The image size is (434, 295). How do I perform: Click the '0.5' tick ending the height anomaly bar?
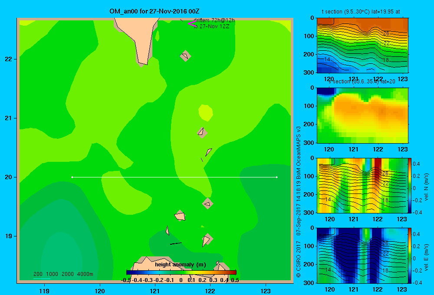235,280
